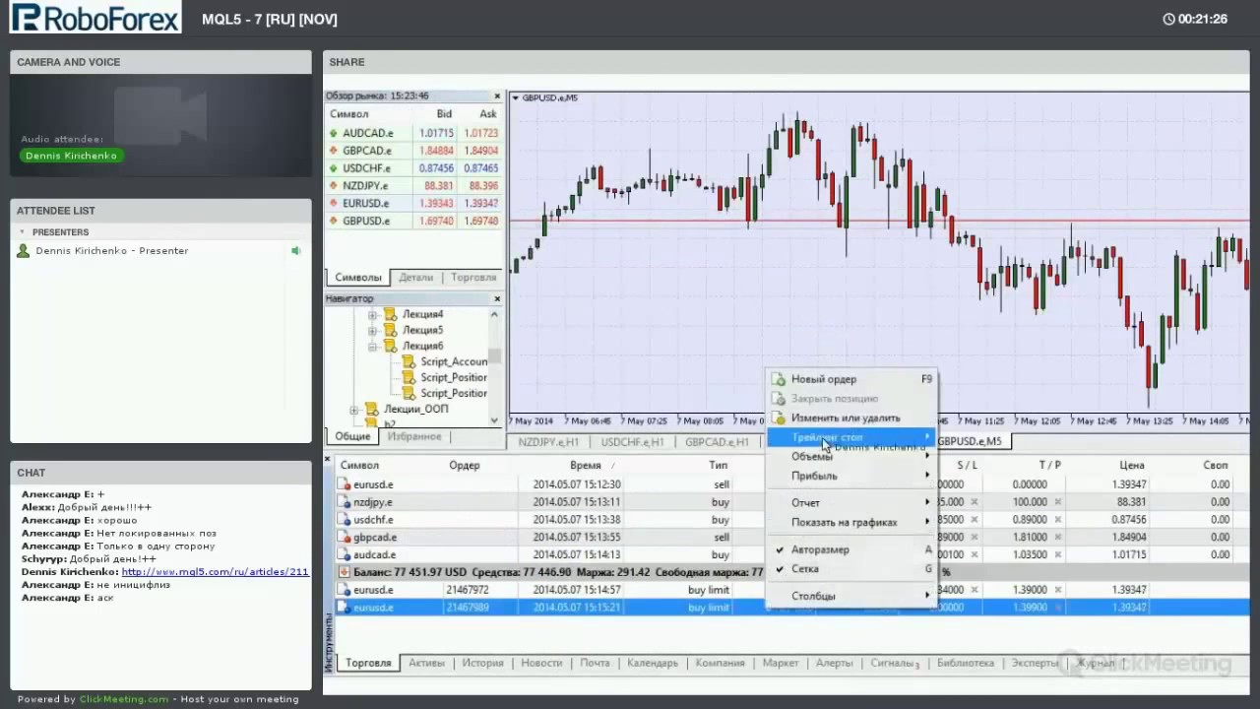The width and height of the screenshot is (1260, 709).
Task: Open the ClickMeeting.com footer link
Action: [x=124, y=699]
